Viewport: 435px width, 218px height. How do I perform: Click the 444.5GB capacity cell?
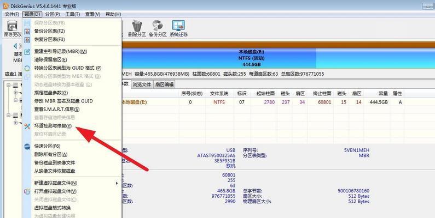[x=379, y=102]
